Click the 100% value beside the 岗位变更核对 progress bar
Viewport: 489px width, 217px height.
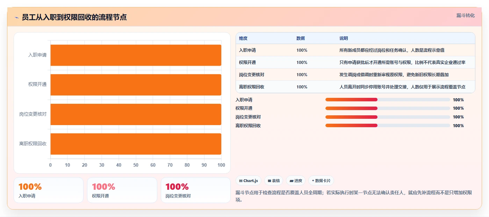[458, 117]
